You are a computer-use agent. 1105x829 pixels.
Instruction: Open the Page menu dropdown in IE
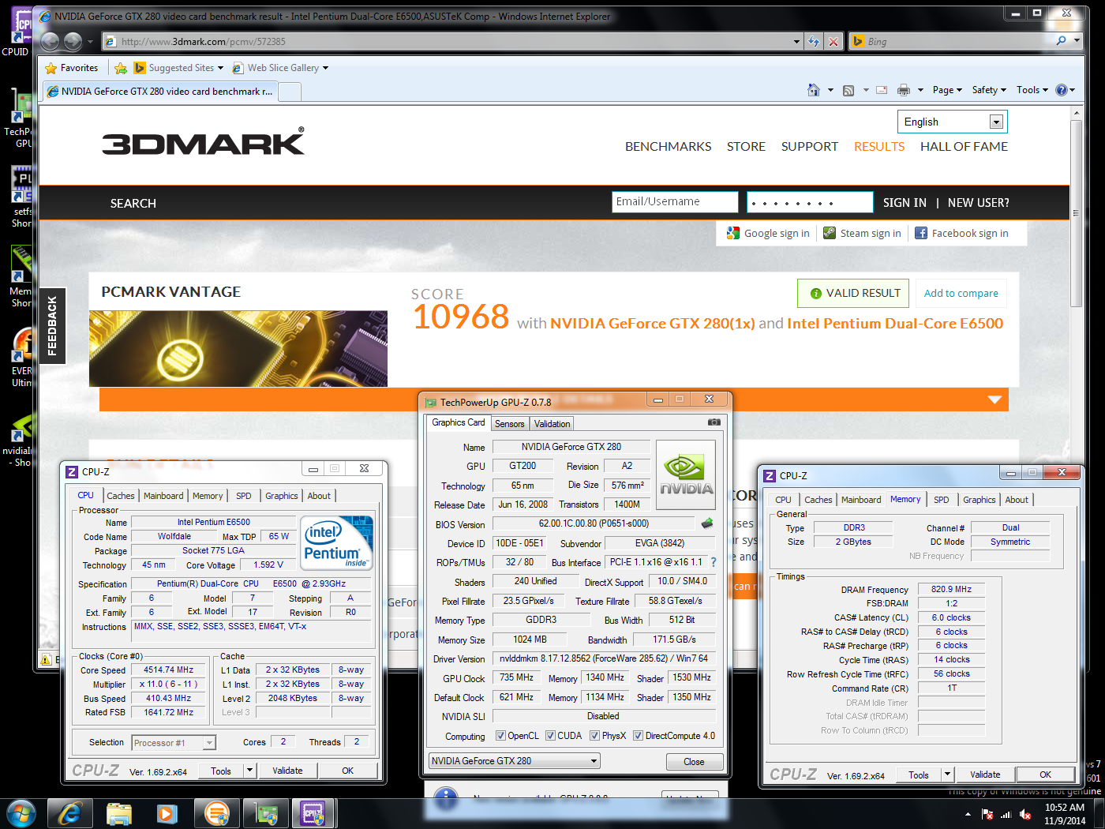tap(947, 90)
